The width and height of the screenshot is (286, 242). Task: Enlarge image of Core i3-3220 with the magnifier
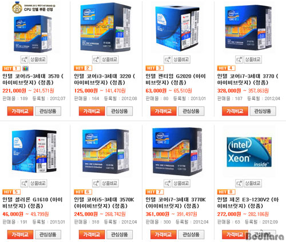click(96, 59)
